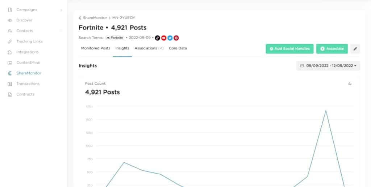Viewport: 371px width, 187px height.
Task: Click the Campaigns sidebar icon
Action: click(10, 10)
